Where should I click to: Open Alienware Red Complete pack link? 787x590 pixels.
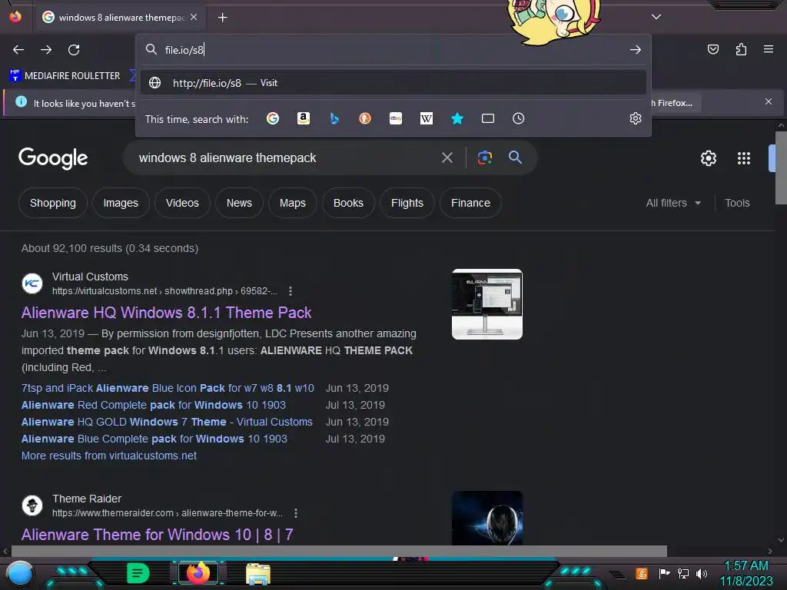pyautogui.click(x=154, y=405)
